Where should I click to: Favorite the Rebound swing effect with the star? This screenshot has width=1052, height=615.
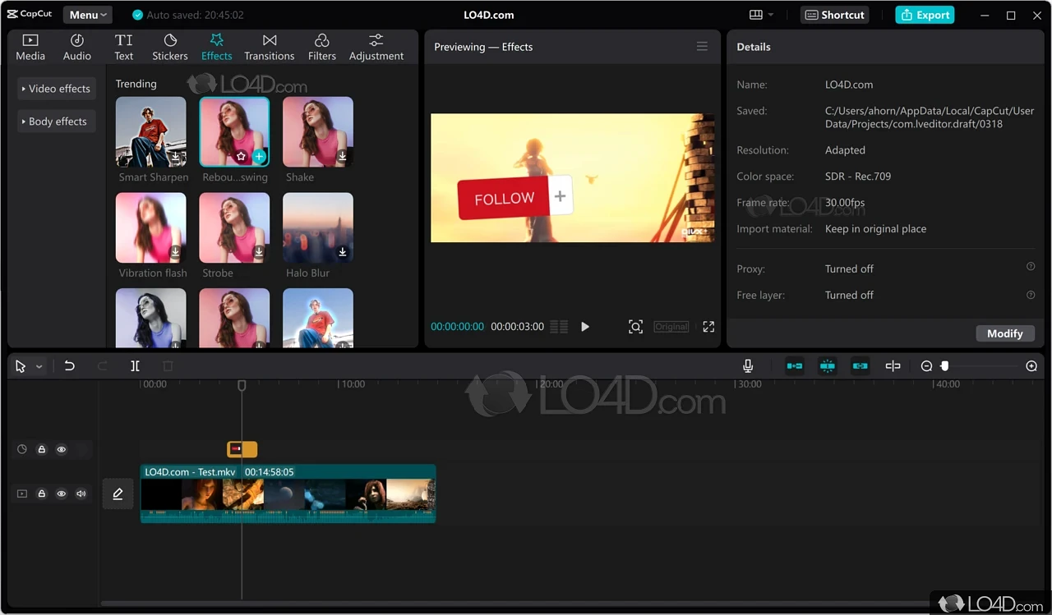point(241,156)
